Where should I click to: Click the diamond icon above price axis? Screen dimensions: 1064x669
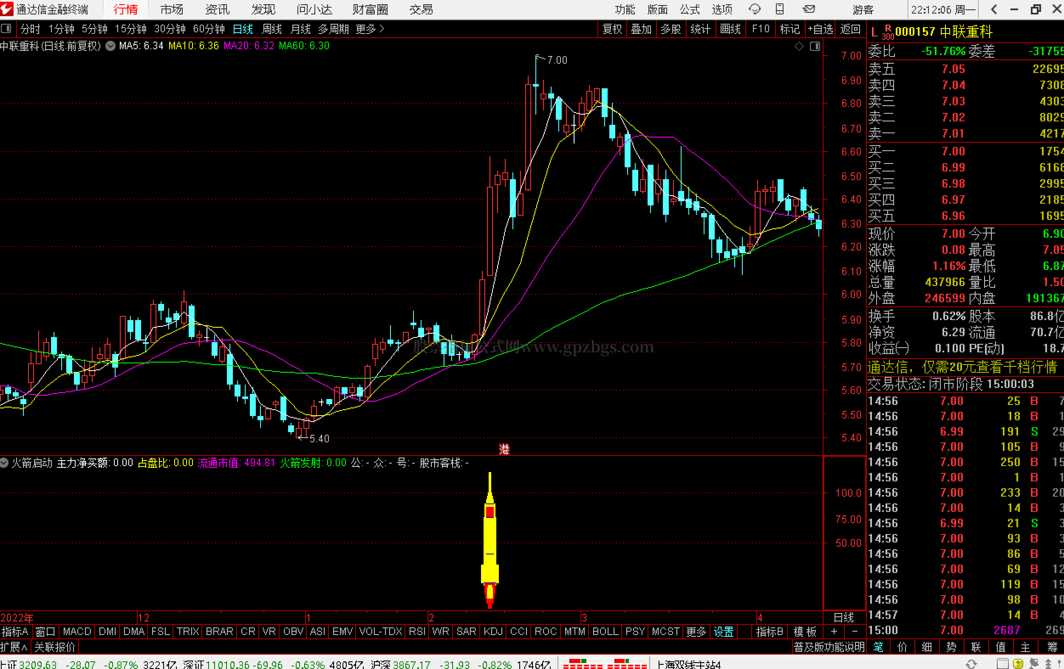[x=799, y=46]
